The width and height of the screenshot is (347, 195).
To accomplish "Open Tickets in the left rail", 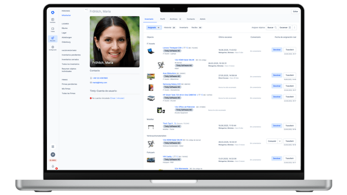I will coord(52,29).
